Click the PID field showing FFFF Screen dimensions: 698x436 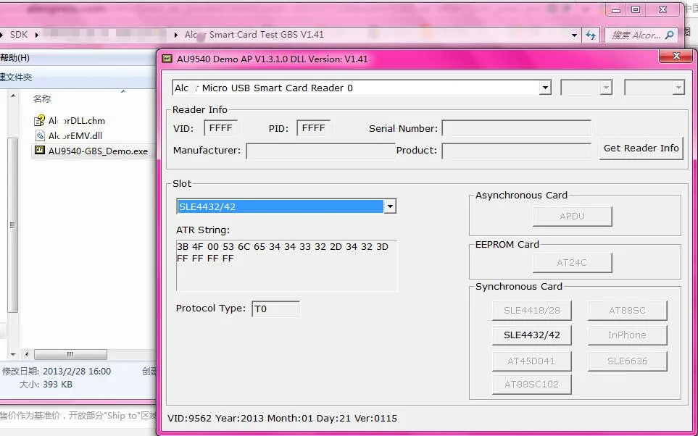pos(313,128)
